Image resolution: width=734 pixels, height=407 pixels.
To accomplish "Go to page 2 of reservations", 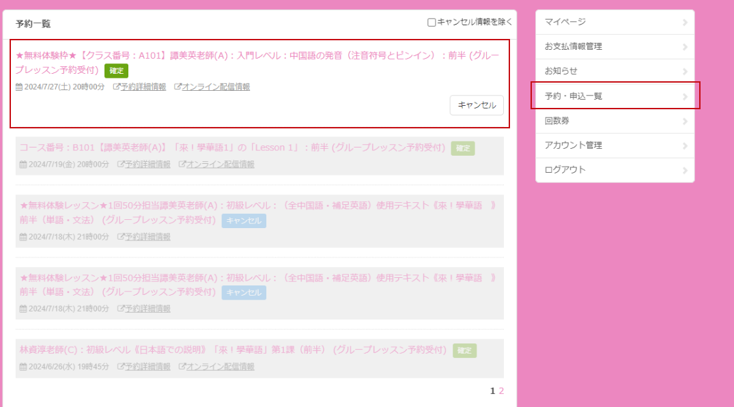I will coord(501,391).
